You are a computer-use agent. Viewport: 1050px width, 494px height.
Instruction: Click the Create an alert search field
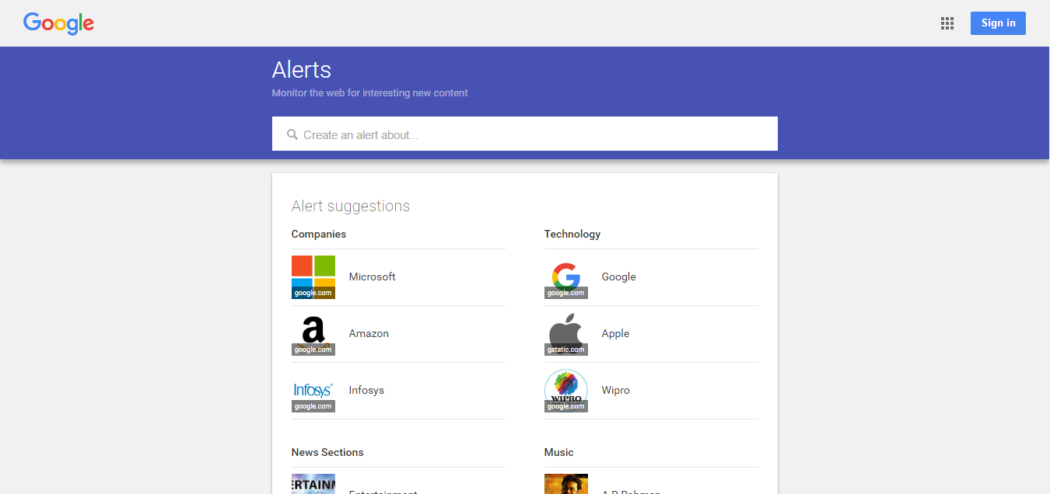coord(525,134)
